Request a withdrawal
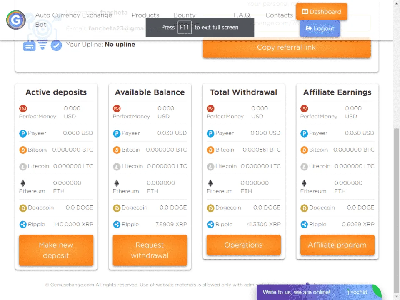 (150, 250)
